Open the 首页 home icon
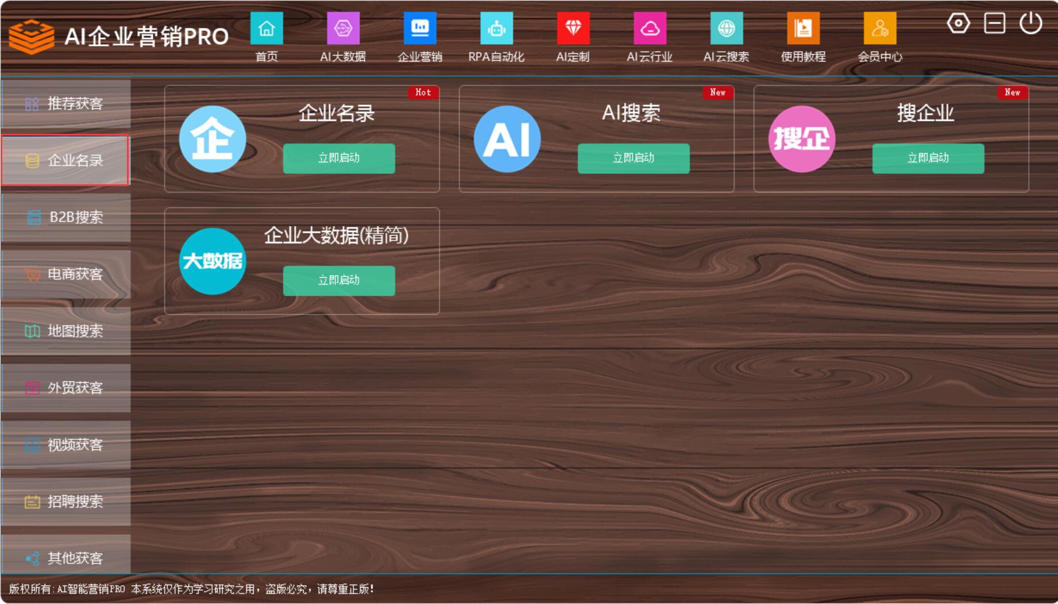 [267, 29]
